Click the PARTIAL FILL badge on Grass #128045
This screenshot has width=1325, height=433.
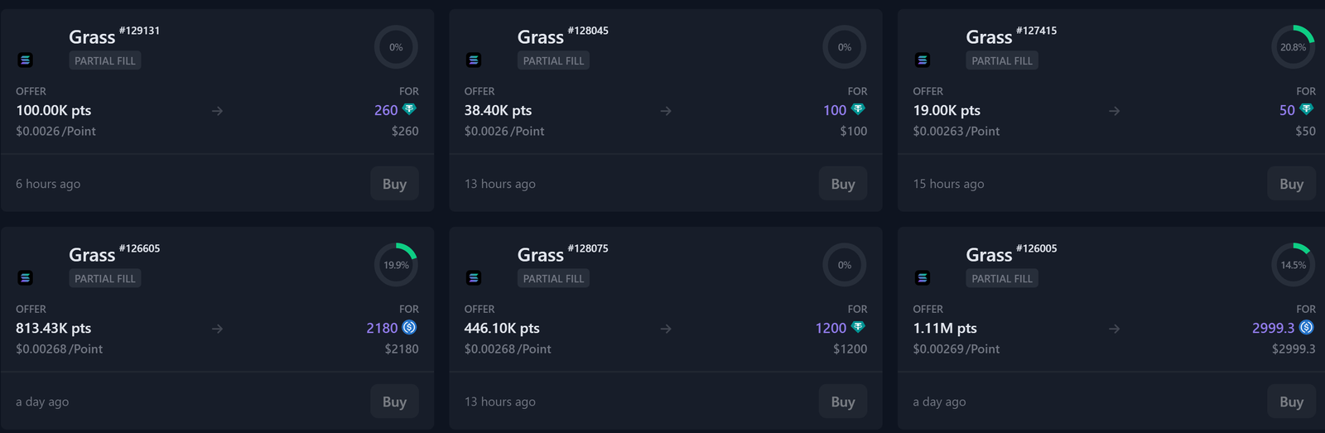click(x=553, y=60)
